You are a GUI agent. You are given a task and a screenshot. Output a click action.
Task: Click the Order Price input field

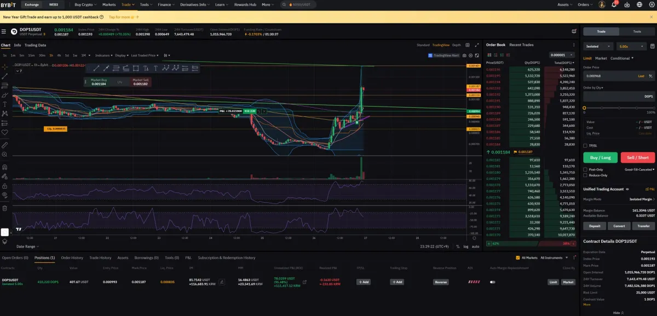click(608, 76)
